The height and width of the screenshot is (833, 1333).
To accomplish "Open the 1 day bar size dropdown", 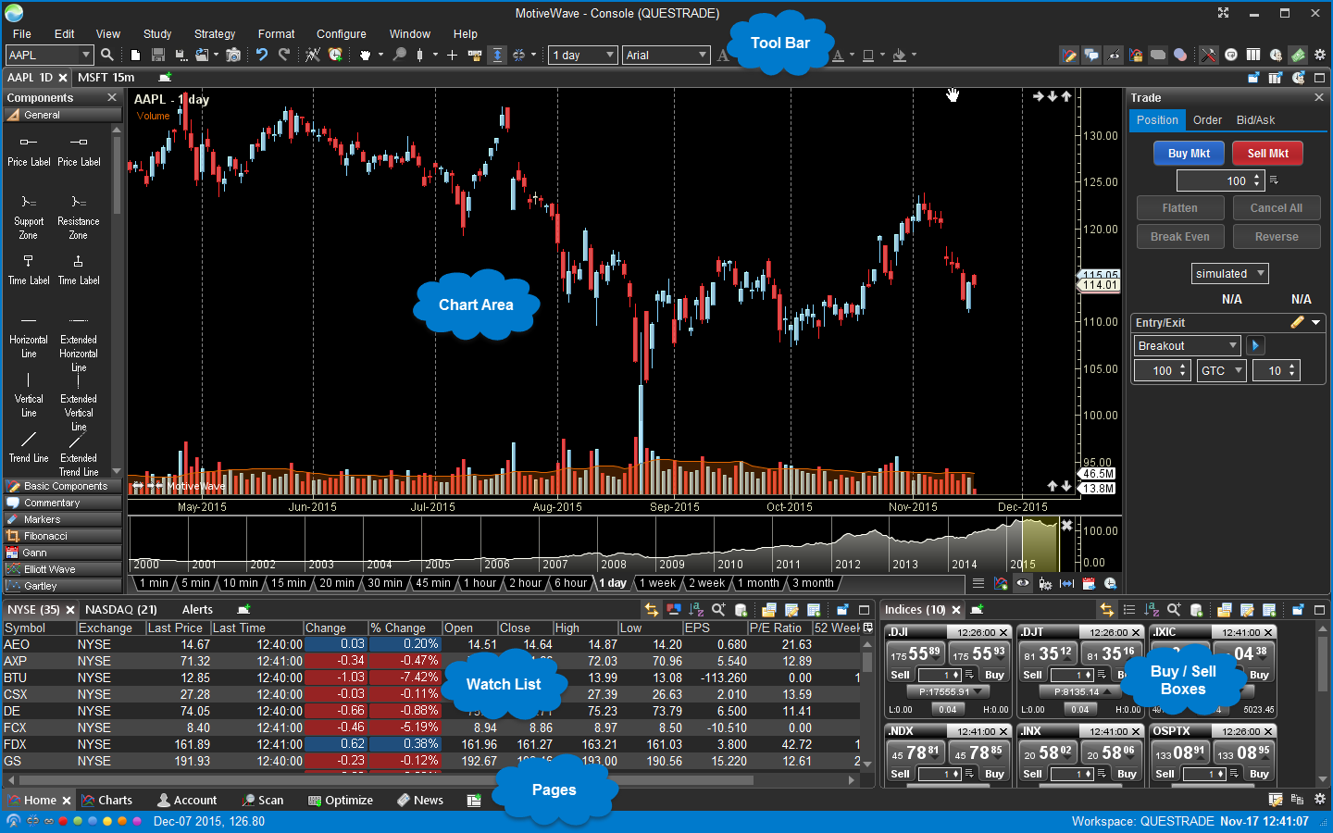I will pos(582,55).
